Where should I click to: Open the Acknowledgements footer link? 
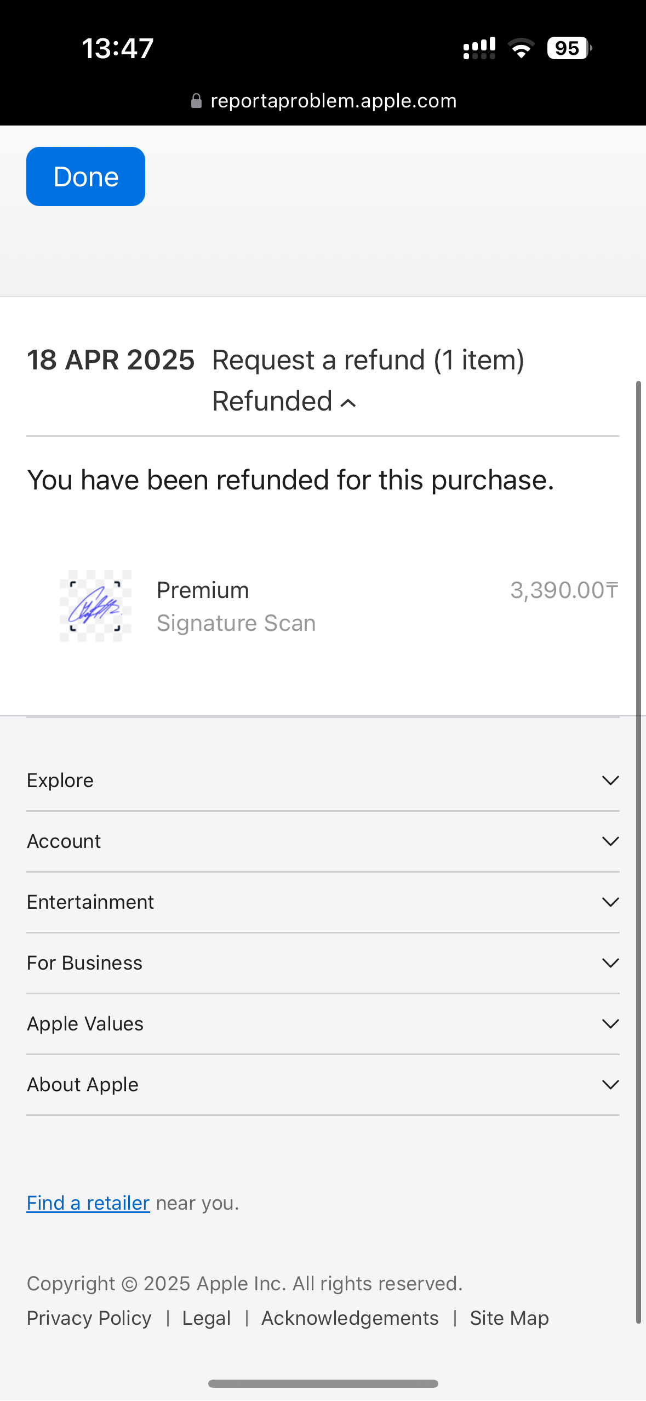click(x=350, y=1318)
